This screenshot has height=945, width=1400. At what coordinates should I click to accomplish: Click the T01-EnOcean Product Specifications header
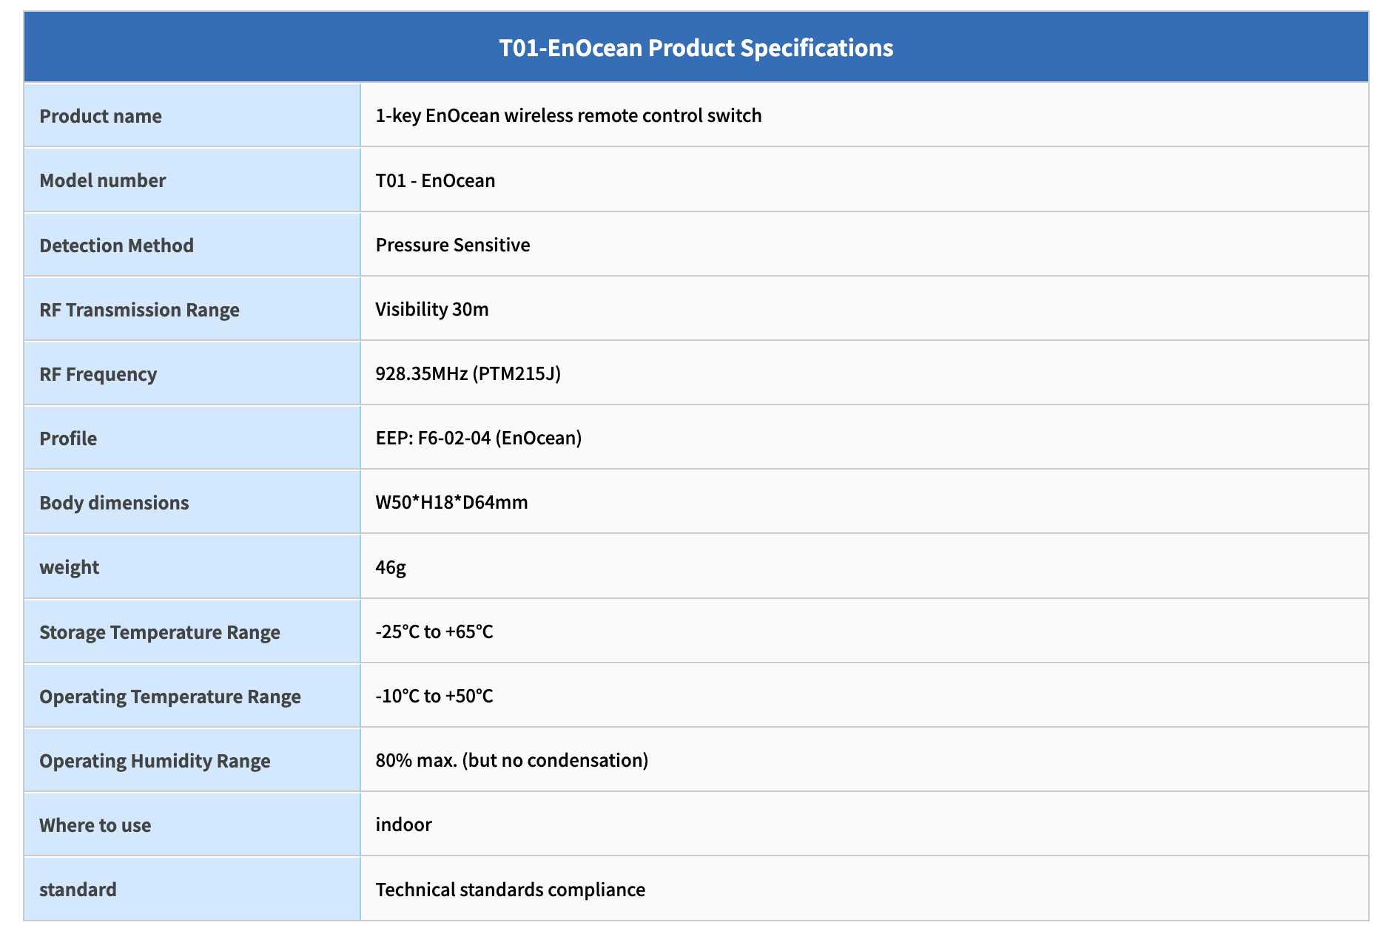click(696, 47)
